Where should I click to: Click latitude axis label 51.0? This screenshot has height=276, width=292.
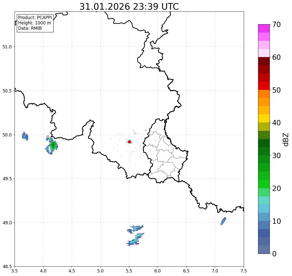coord(7,47)
